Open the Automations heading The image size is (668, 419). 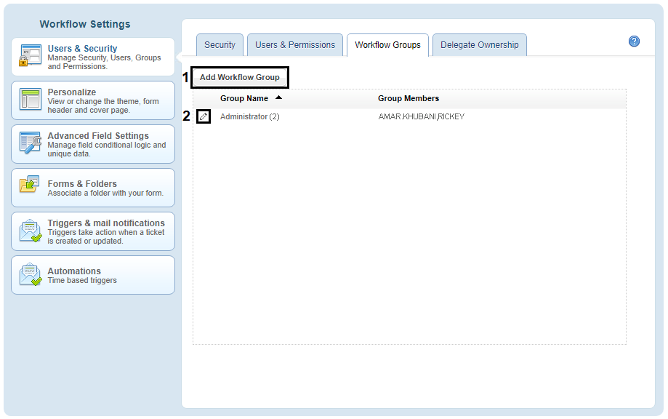point(74,271)
